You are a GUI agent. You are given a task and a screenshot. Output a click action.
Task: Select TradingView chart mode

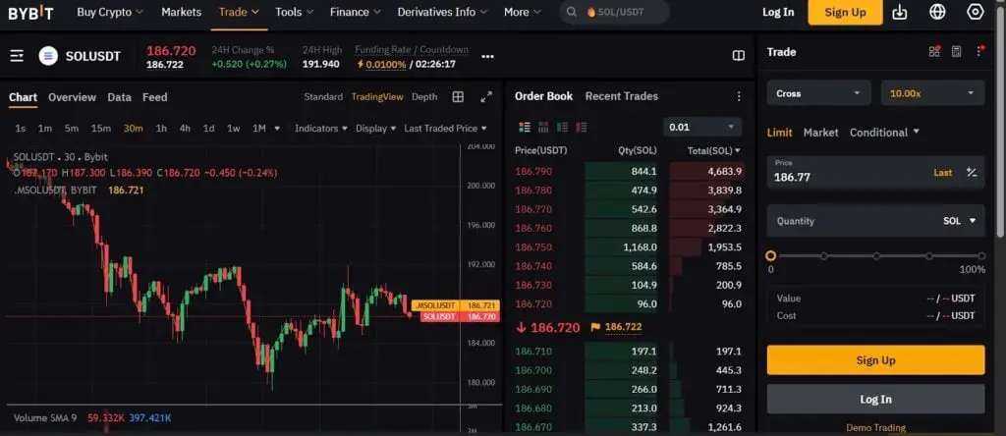tap(377, 97)
